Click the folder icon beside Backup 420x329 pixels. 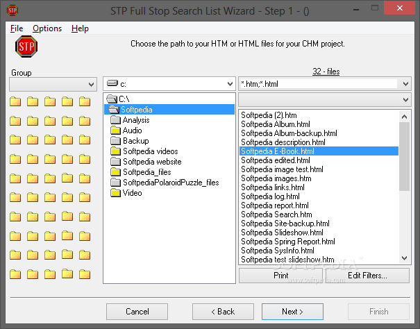click(115, 141)
